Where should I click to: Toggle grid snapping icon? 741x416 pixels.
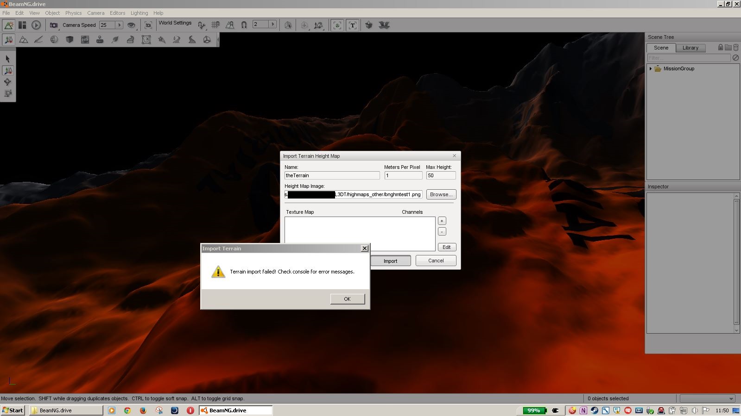[215, 25]
